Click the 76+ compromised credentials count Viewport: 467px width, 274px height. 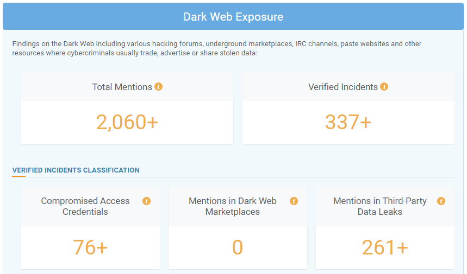coord(90,247)
